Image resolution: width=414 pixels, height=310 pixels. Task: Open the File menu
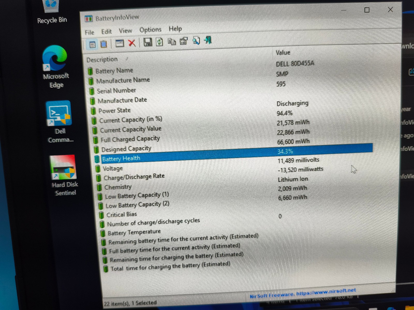pyautogui.click(x=90, y=33)
